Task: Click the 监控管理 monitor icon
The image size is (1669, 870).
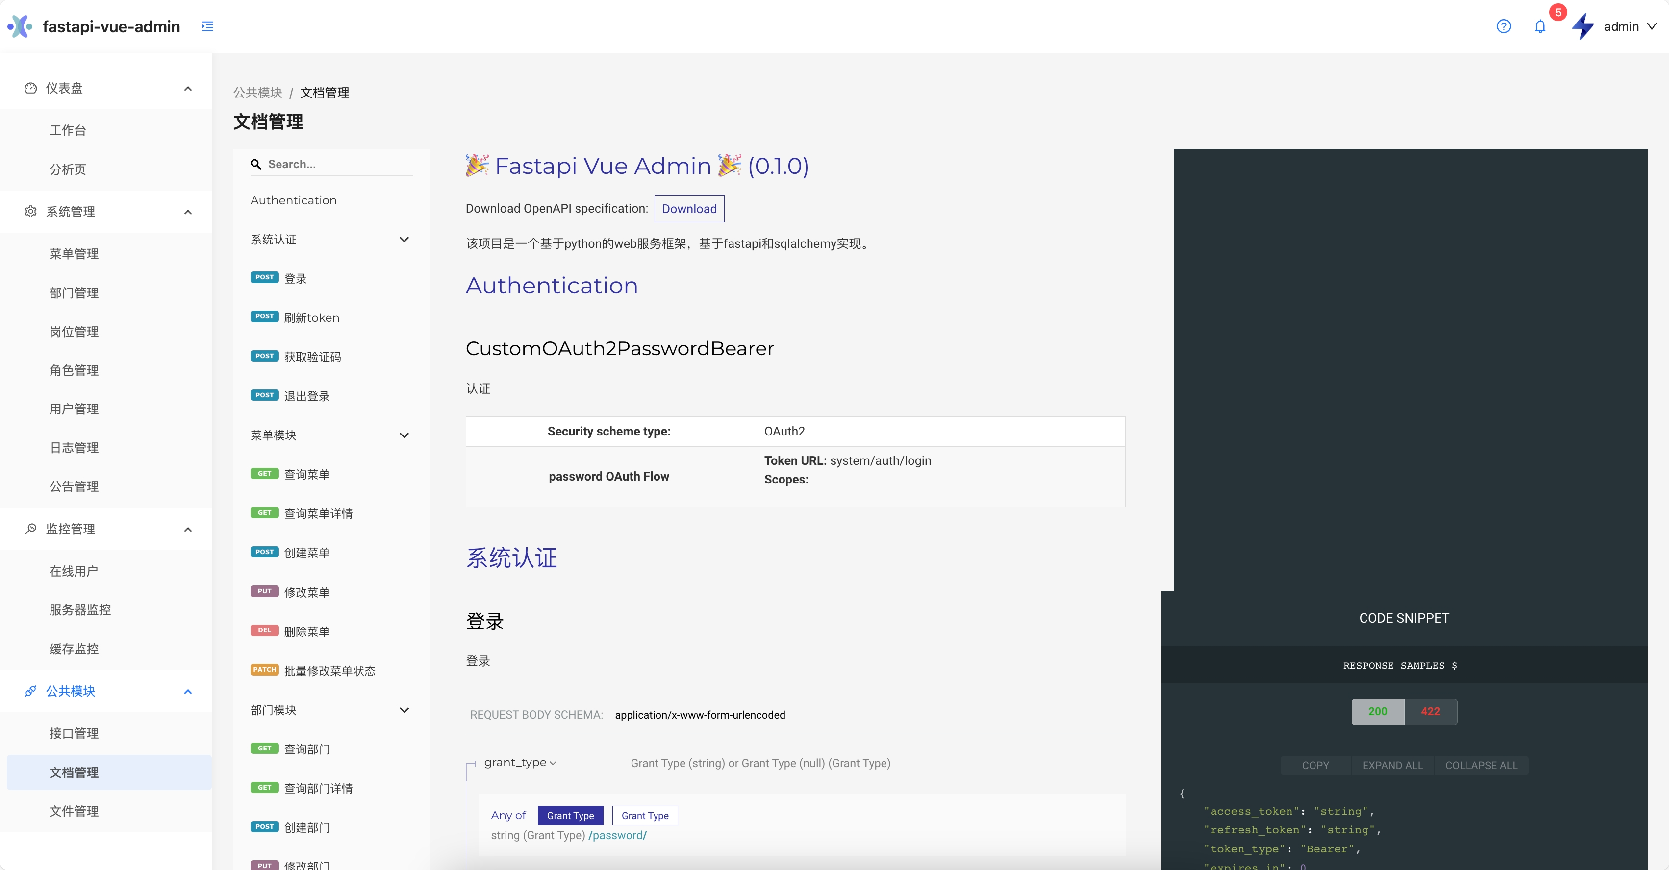Action: [30, 529]
